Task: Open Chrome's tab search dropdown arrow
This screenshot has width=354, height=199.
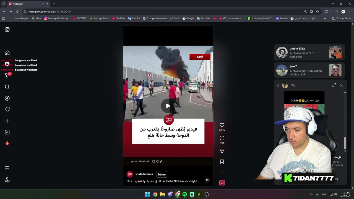Action: 4,4
